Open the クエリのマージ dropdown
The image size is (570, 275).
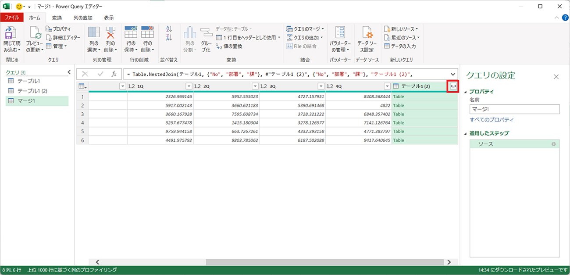tap(305, 29)
